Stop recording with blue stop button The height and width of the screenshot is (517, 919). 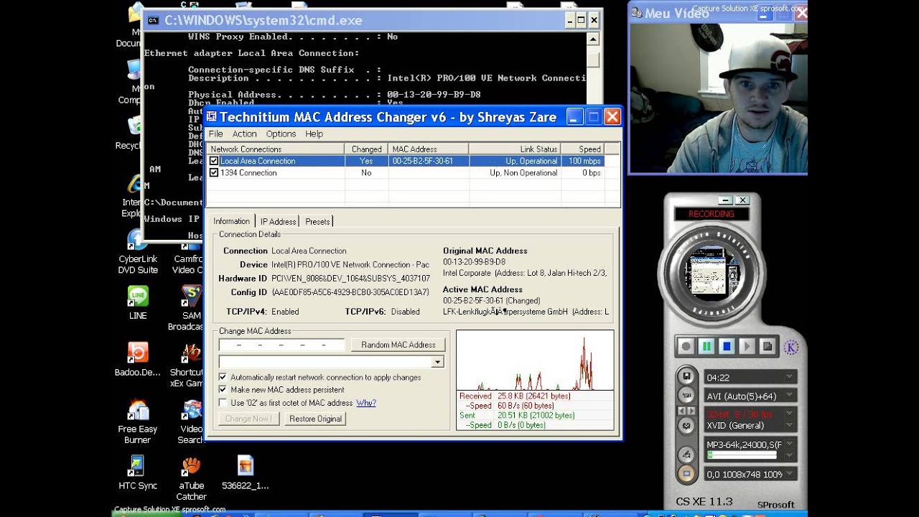point(727,346)
